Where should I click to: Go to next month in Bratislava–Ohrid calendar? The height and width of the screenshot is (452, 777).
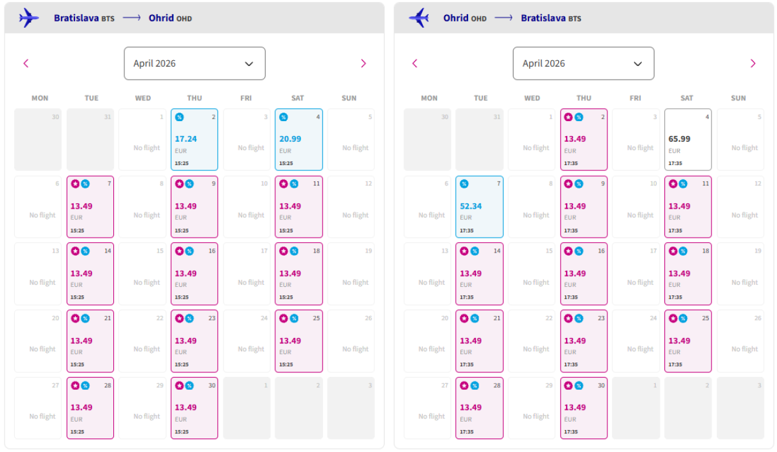363,63
